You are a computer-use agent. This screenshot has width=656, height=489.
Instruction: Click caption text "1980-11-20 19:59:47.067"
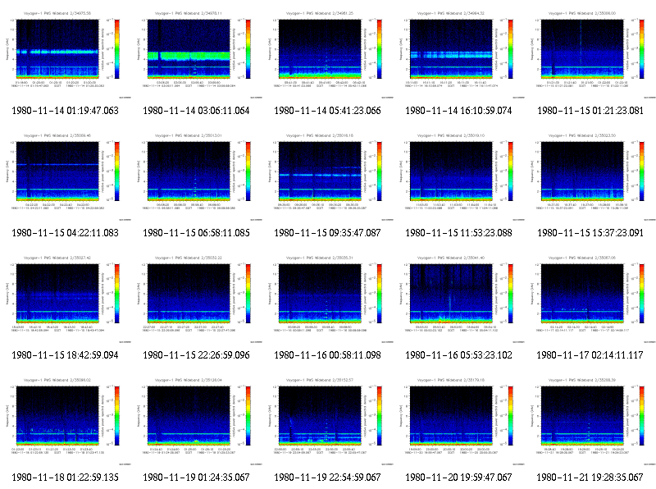click(x=458, y=478)
